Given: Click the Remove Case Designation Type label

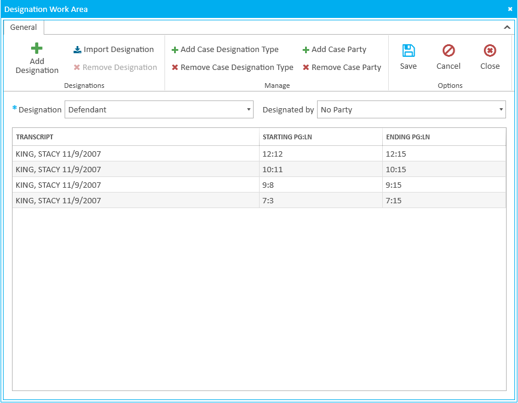Looking at the screenshot, I should pyautogui.click(x=237, y=68).
